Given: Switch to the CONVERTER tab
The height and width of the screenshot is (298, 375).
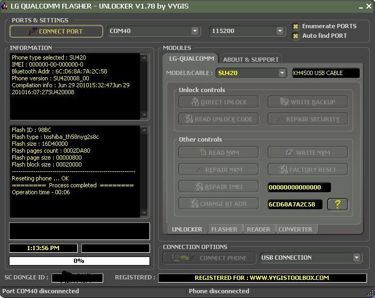Looking at the screenshot, I should (x=296, y=229).
